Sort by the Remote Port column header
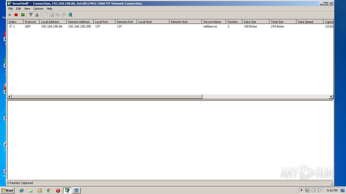346x194 pixels. click(x=126, y=22)
